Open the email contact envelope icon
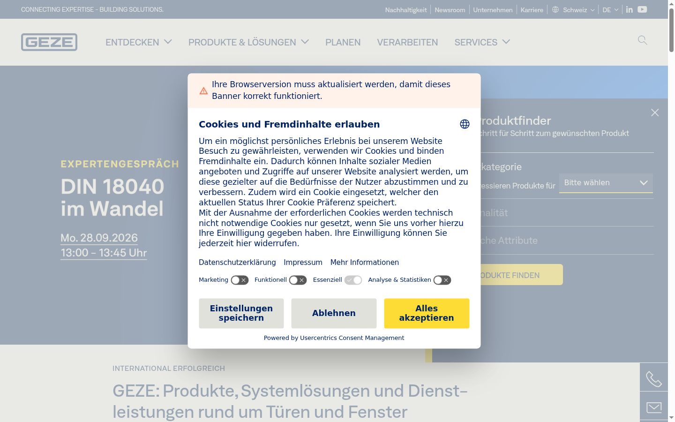This screenshot has height=422, width=675. (x=654, y=407)
